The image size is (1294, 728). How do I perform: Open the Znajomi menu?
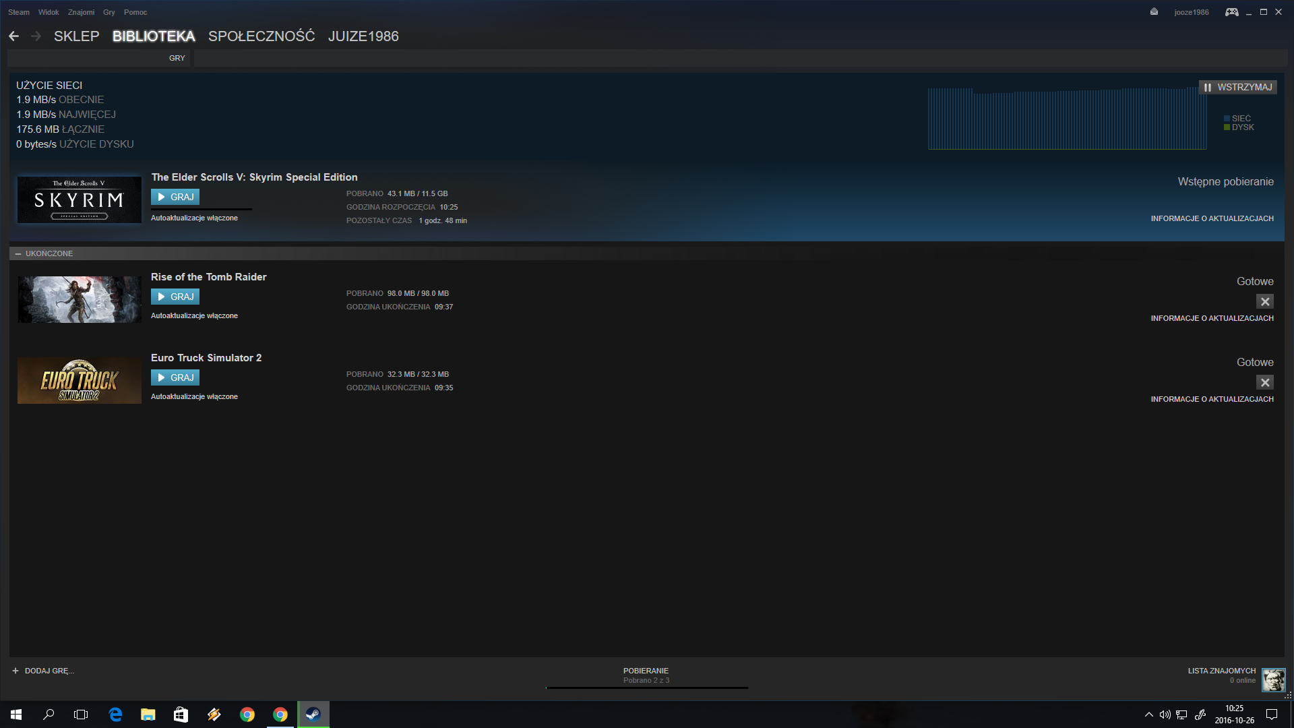click(x=81, y=12)
